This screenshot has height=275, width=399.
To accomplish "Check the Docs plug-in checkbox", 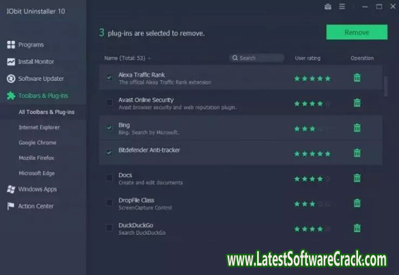I will coord(109,178).
